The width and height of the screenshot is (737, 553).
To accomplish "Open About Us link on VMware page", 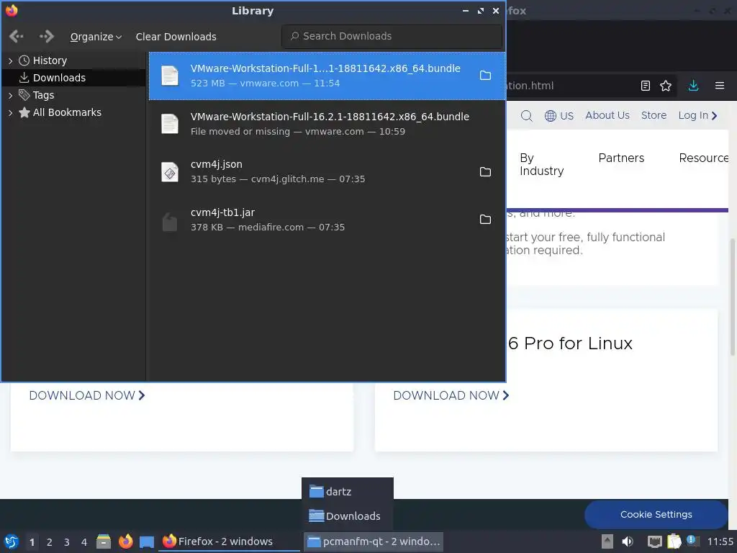I will pyautogui.click(x=607, y=115).
